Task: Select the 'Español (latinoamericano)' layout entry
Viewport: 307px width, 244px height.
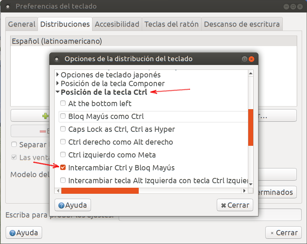Action: tap(57, 41)
